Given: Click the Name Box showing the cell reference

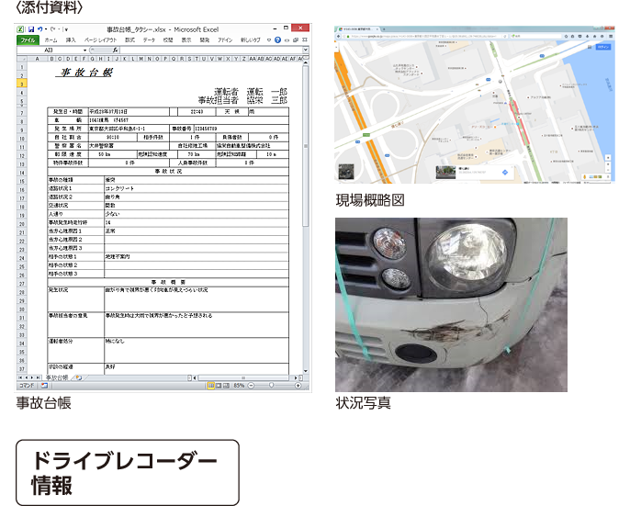Looking at the screenshot, I should 49,50.
